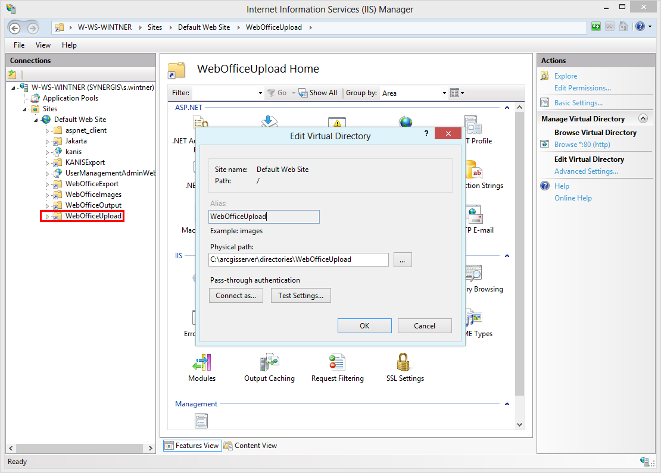Click the physical path browse button
This screenshot has width=661, height=473.
point(403,259)
